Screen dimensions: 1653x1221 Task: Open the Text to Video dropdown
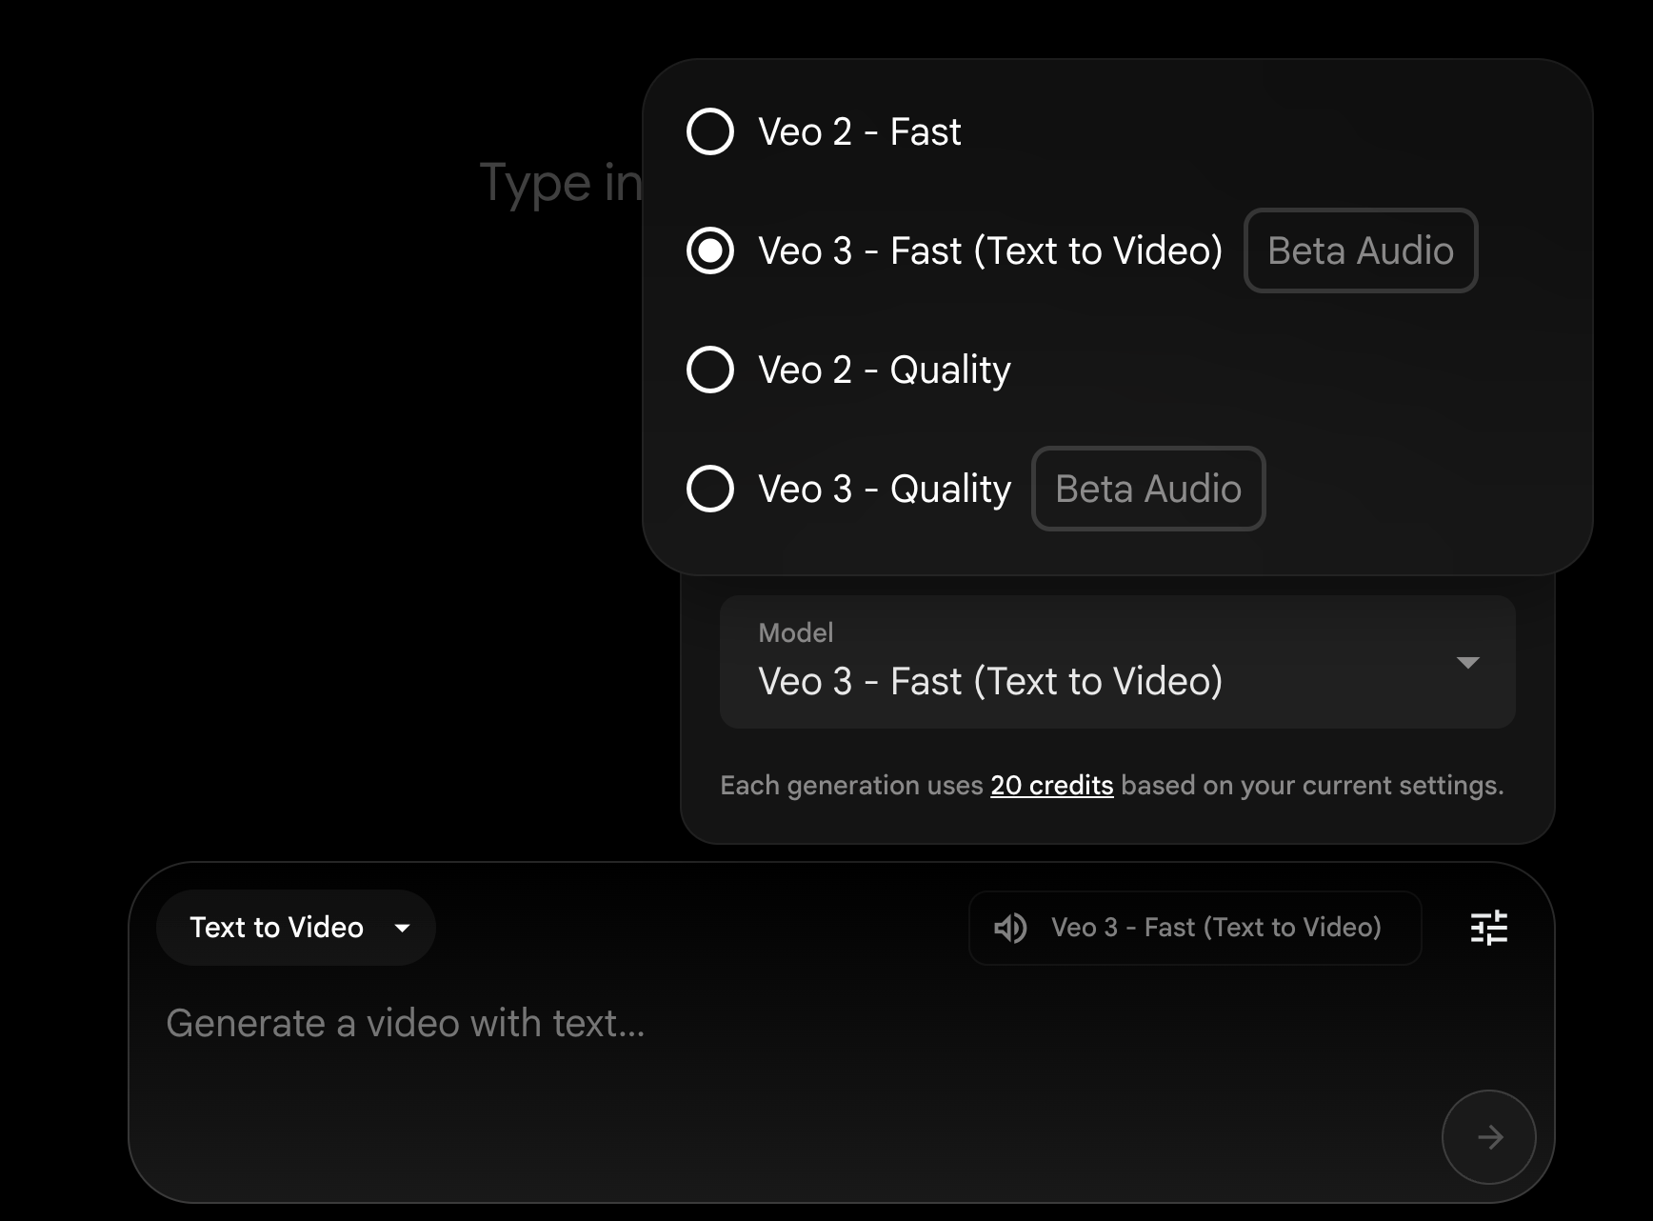[x=295, y=928]
